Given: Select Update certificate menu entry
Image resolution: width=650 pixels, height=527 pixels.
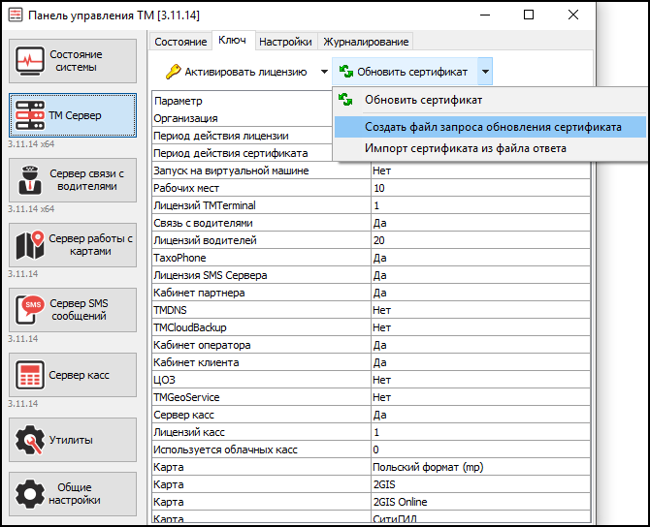Looking at the screenshot, I should 423,99.
